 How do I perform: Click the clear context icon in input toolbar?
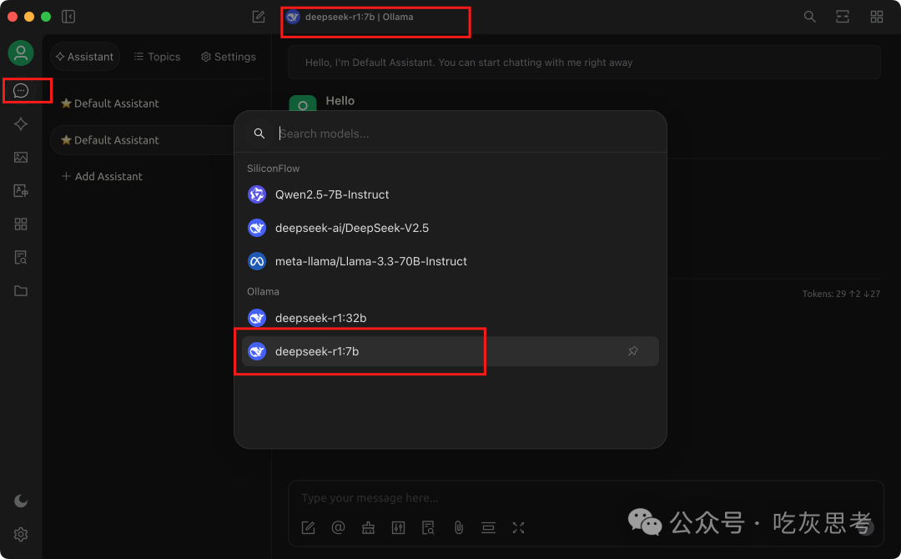click(488, 527)
